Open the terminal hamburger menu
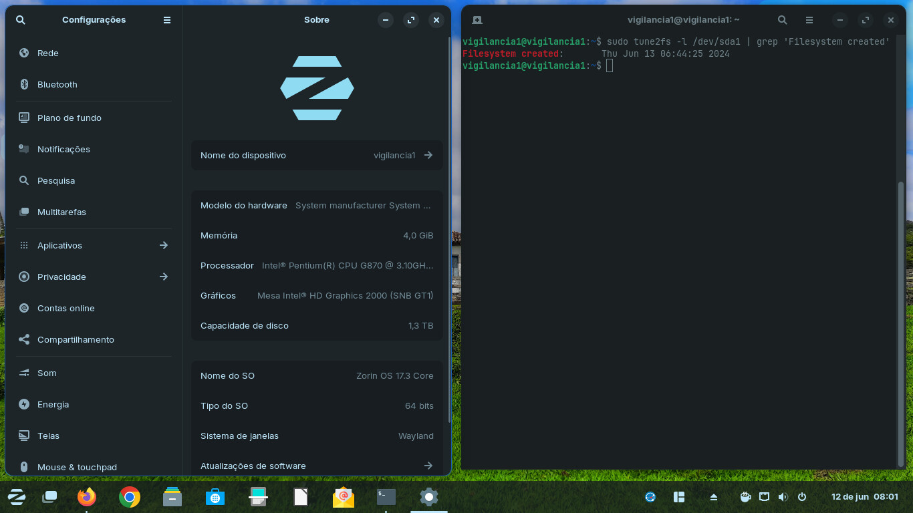 [809, 20]
